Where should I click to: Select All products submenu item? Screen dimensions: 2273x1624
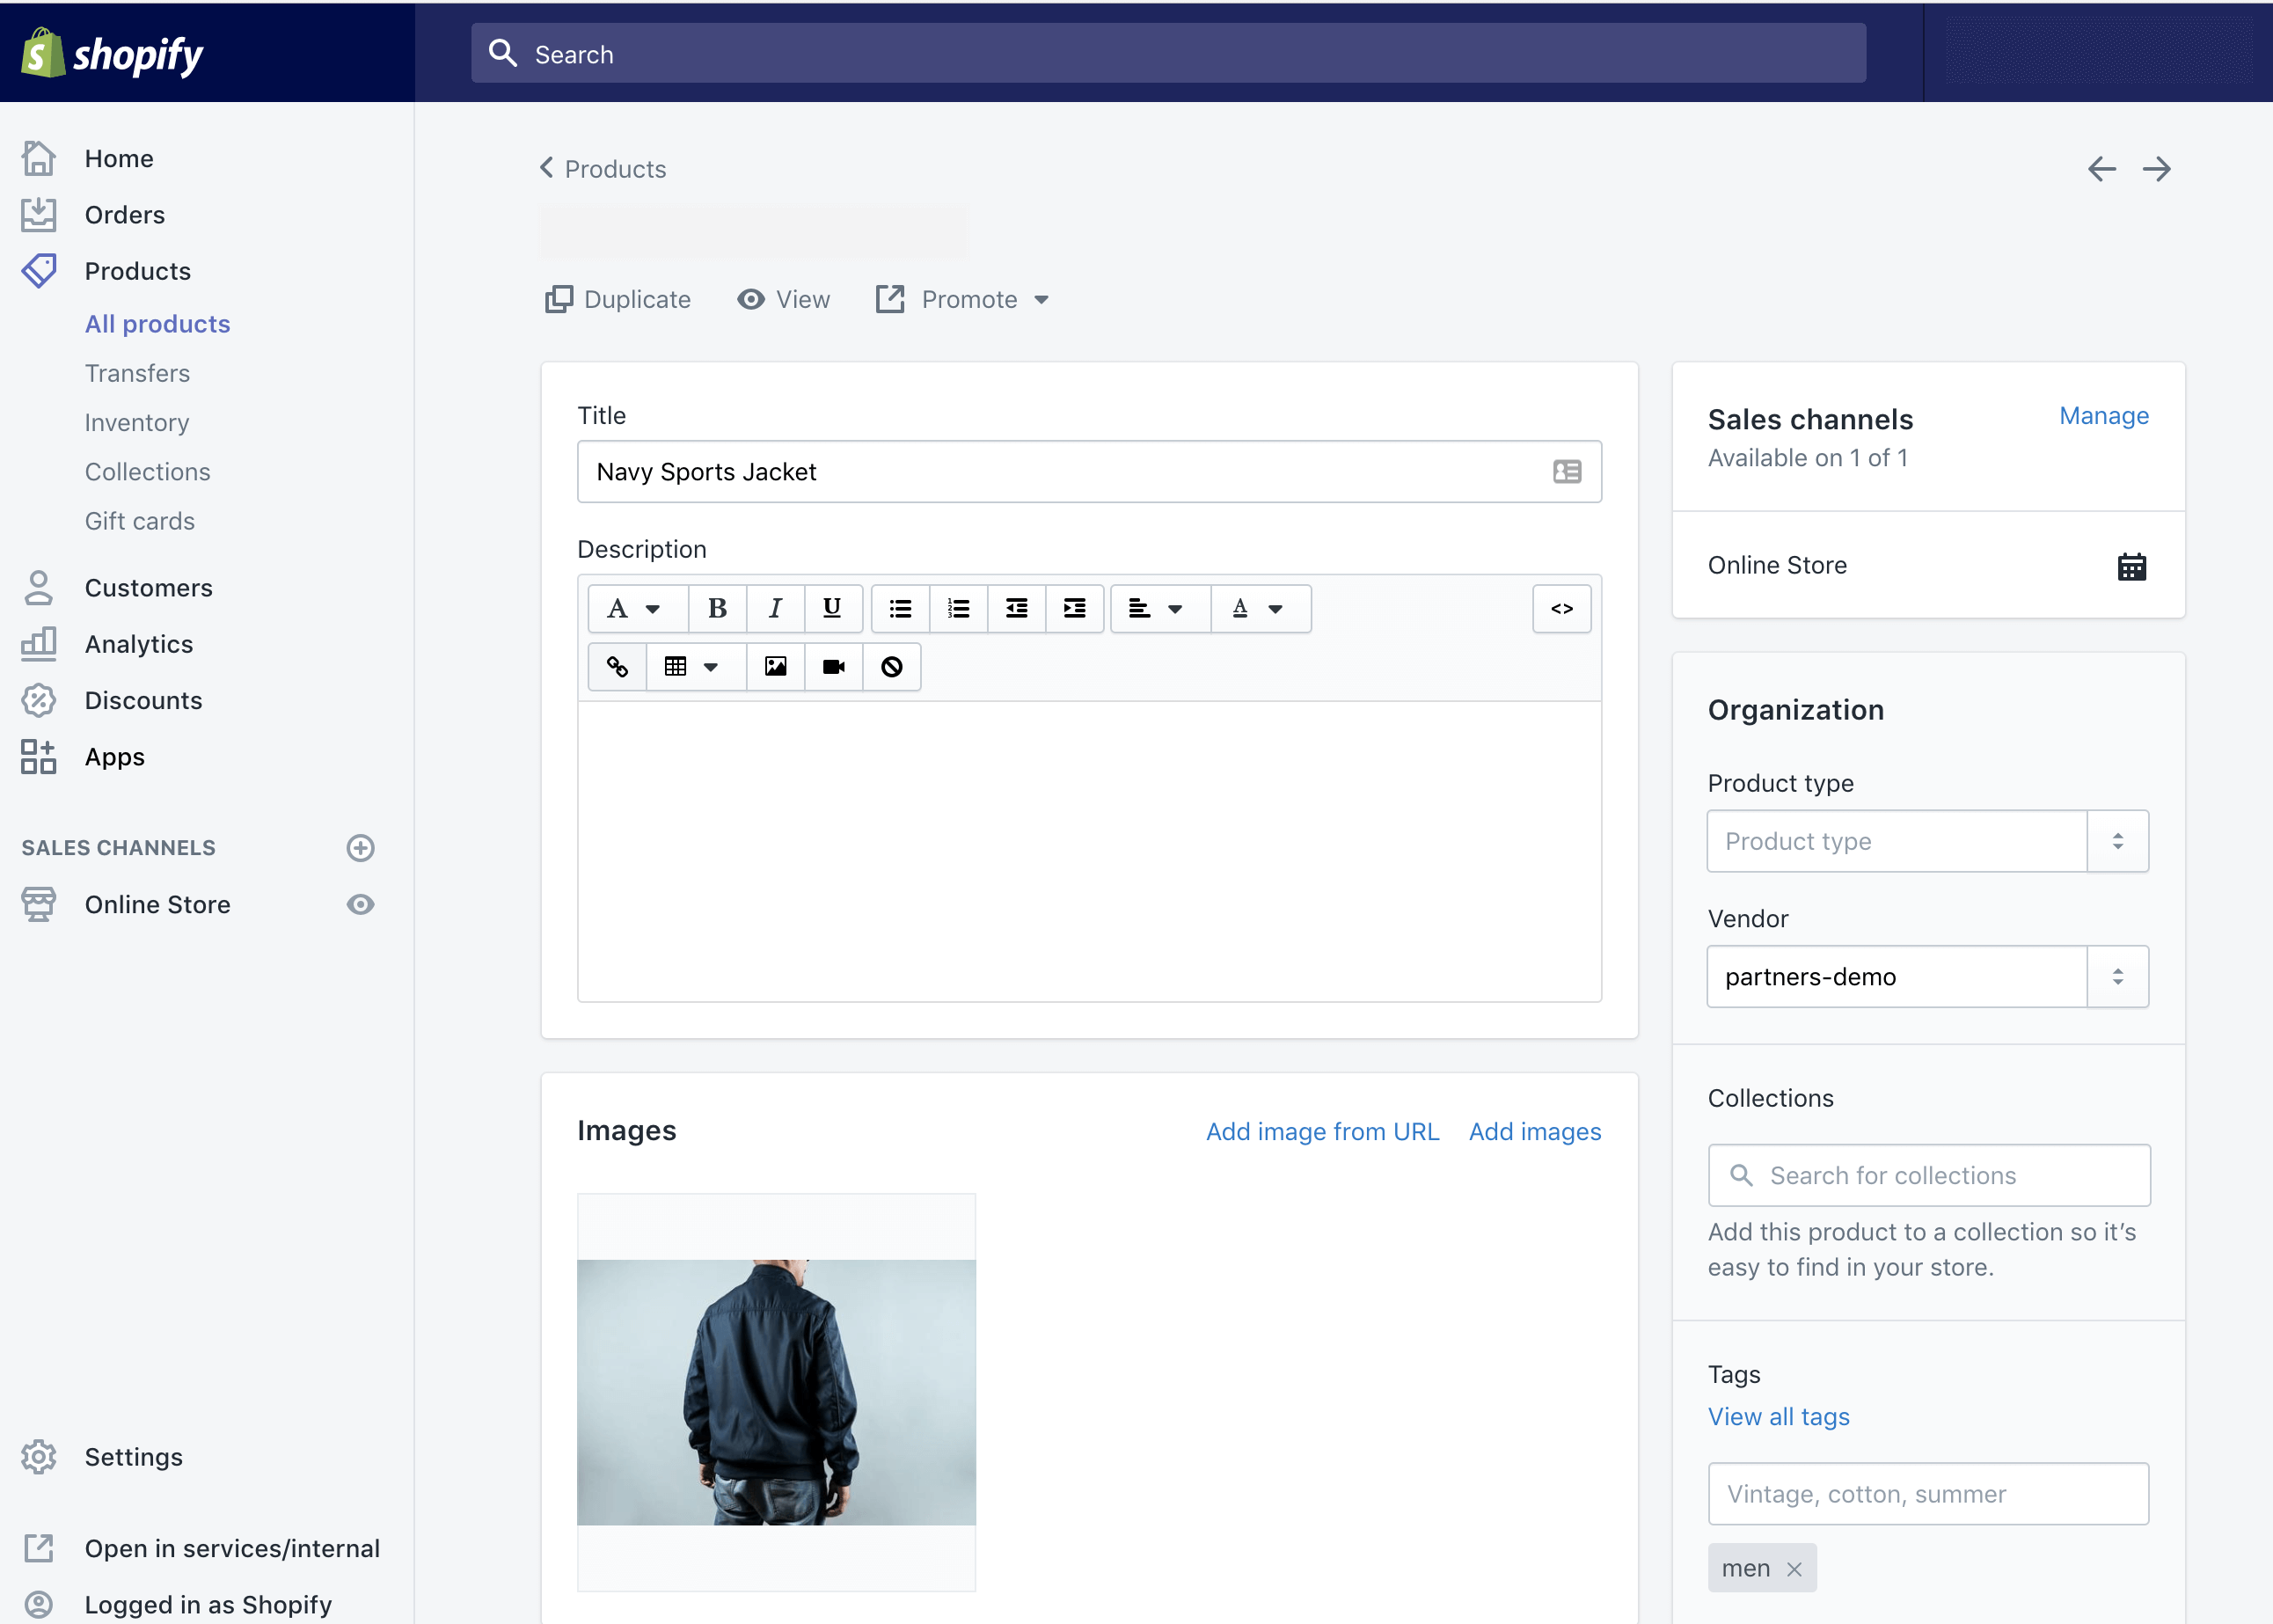pos(157,323)
